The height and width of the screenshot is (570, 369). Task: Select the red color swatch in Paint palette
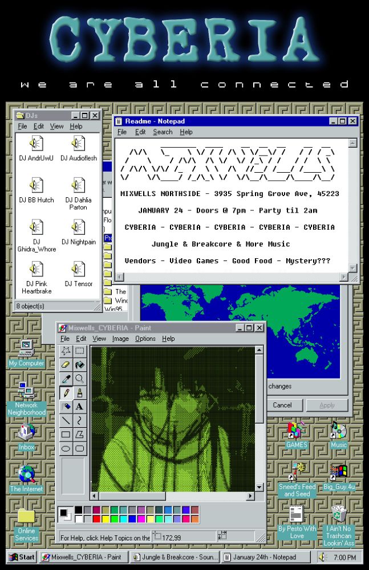click(x=96, y=519)
